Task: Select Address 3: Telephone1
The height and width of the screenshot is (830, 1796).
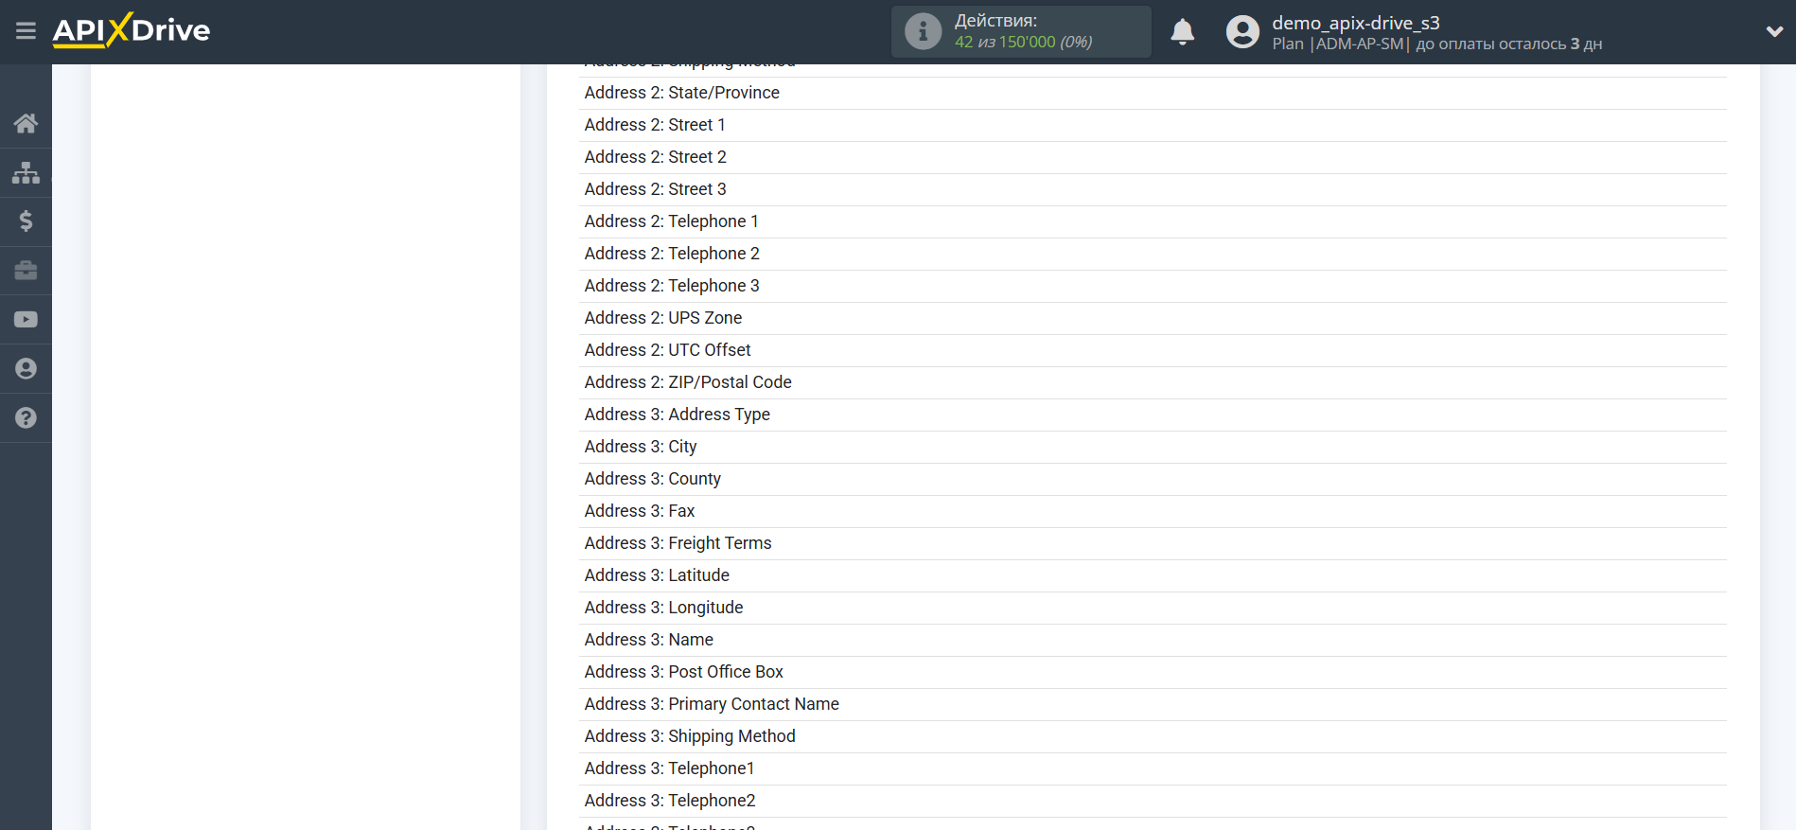Action: [1153, 768]
